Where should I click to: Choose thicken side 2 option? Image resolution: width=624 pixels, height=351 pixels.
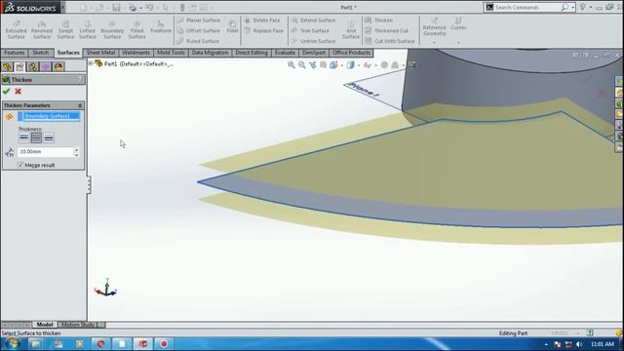point(49,137)
